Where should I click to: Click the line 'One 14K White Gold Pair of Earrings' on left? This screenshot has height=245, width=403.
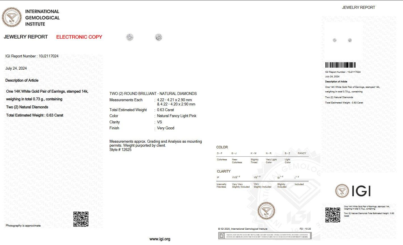click(47, 92)
